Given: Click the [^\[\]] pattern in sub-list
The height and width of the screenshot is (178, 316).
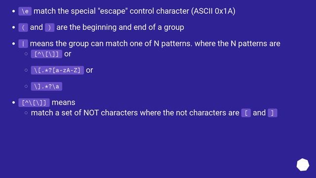Looking at the screenshot, I should [x=46, y=54].
